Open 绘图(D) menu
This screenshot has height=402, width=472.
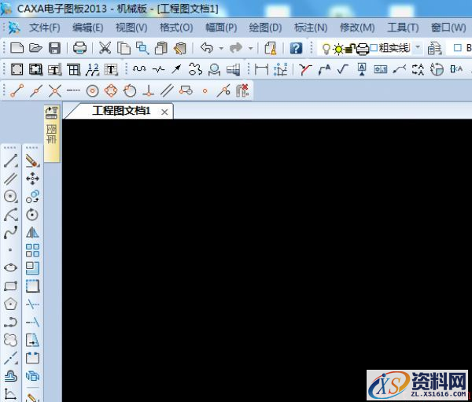pos(265,28)
